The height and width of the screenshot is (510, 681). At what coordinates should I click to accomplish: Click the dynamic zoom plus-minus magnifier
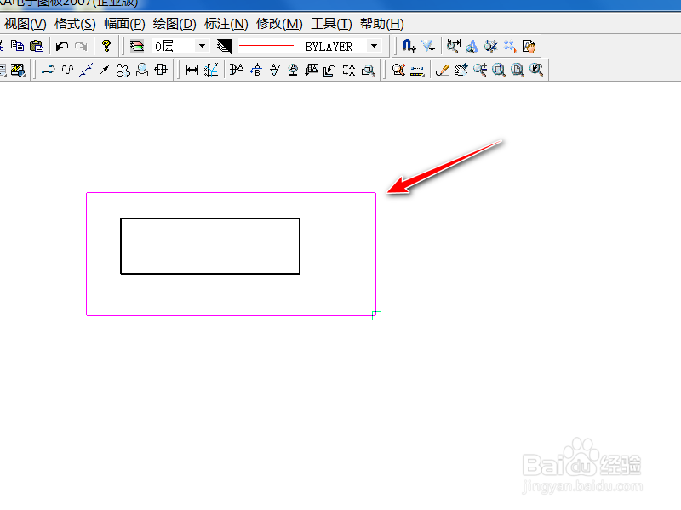click(480, 70)
